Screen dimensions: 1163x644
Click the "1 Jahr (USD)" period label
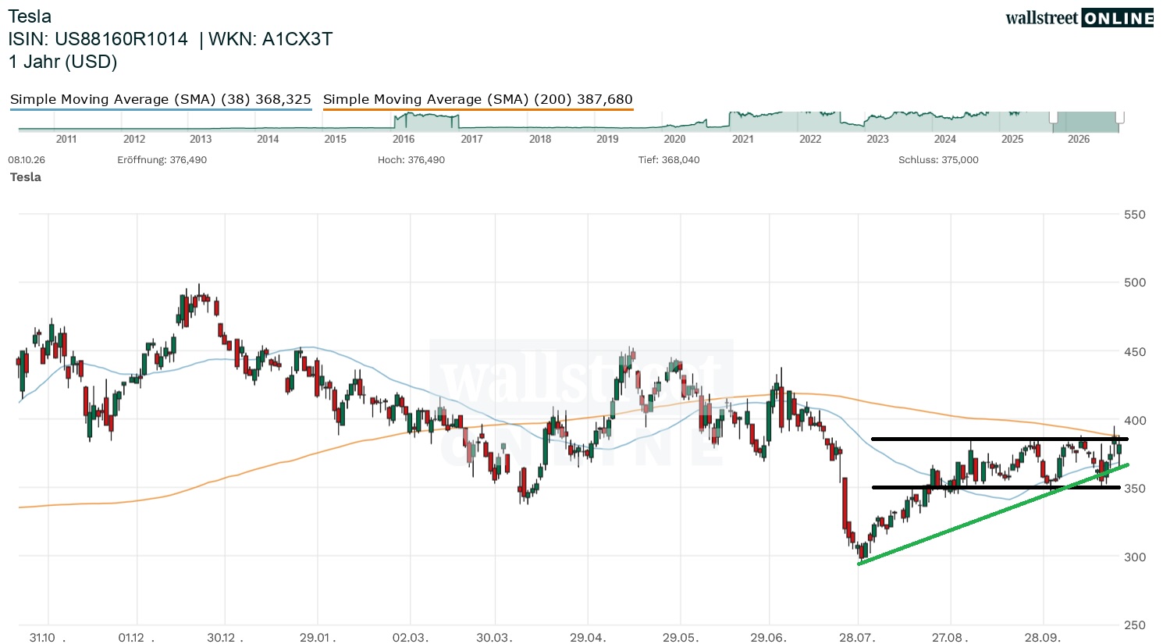point(62,62)
